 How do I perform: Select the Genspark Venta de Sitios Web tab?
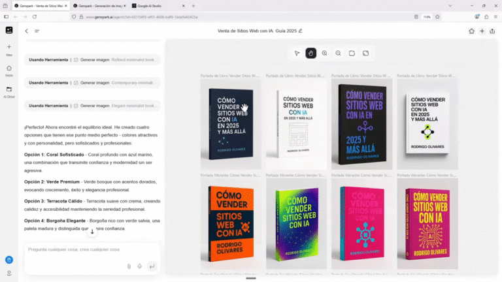pyautogui.click(x=41, y=6)
